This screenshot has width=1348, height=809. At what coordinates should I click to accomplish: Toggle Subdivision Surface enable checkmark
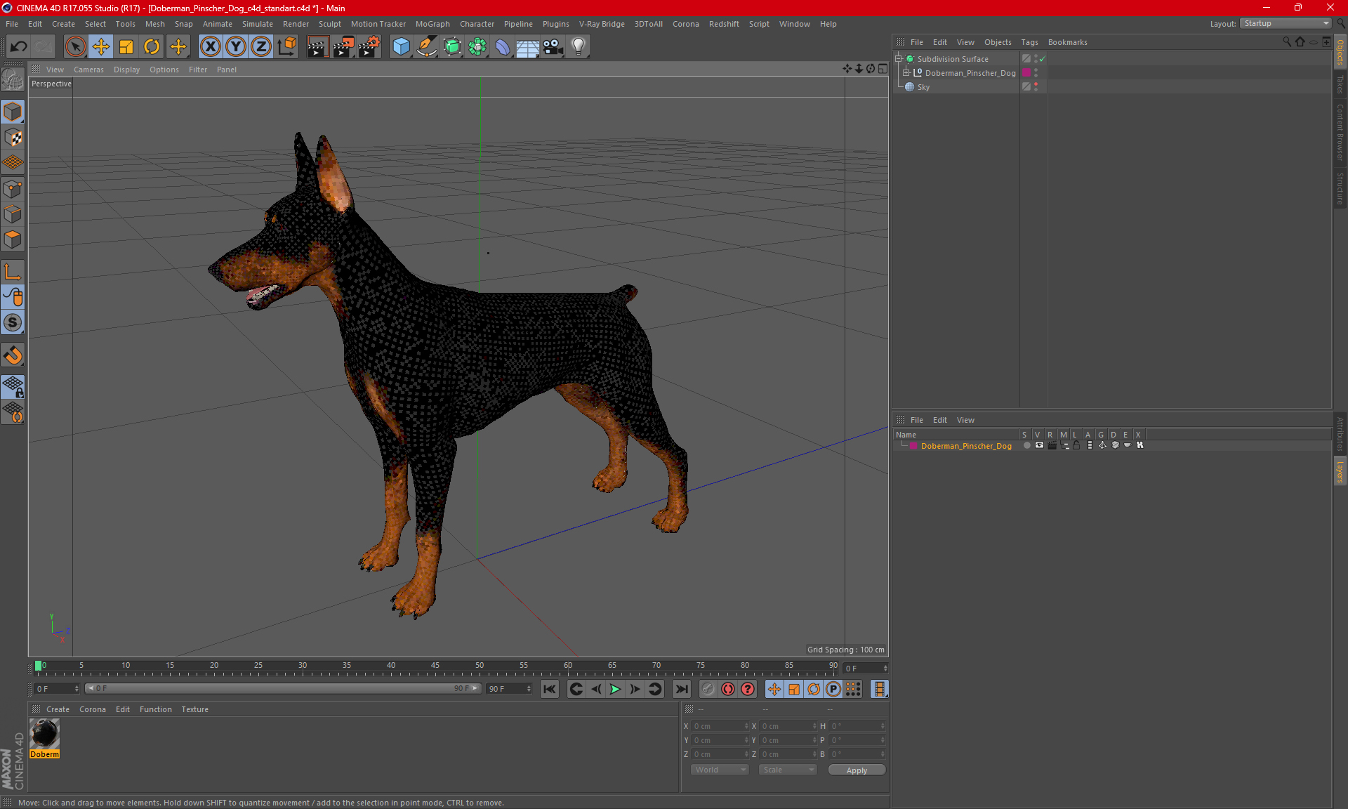(x=1043, y=59)
